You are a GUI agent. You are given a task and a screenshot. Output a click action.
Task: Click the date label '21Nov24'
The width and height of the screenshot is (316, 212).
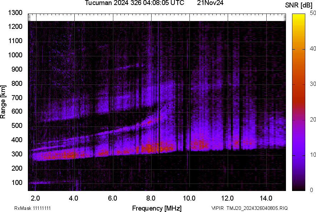209,3
